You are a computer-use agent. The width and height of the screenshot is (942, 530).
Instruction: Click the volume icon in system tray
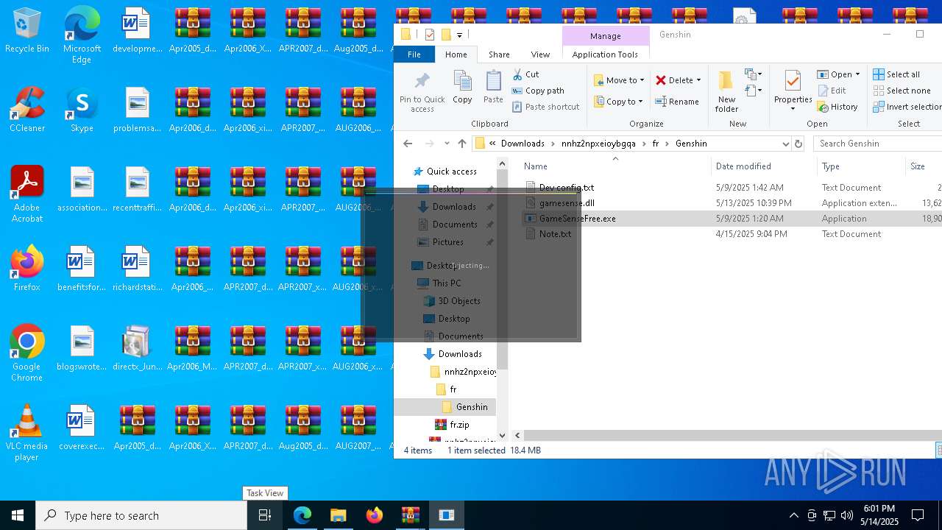847,515
